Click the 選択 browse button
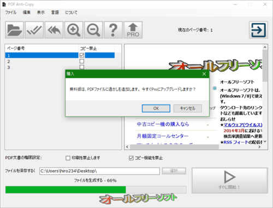 click(x=174, y=171)
